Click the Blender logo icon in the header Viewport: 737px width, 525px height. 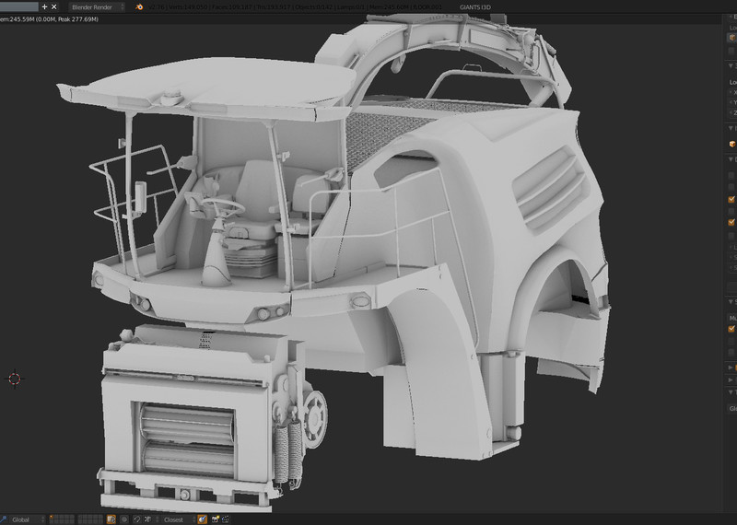click(x=138, y=6)
